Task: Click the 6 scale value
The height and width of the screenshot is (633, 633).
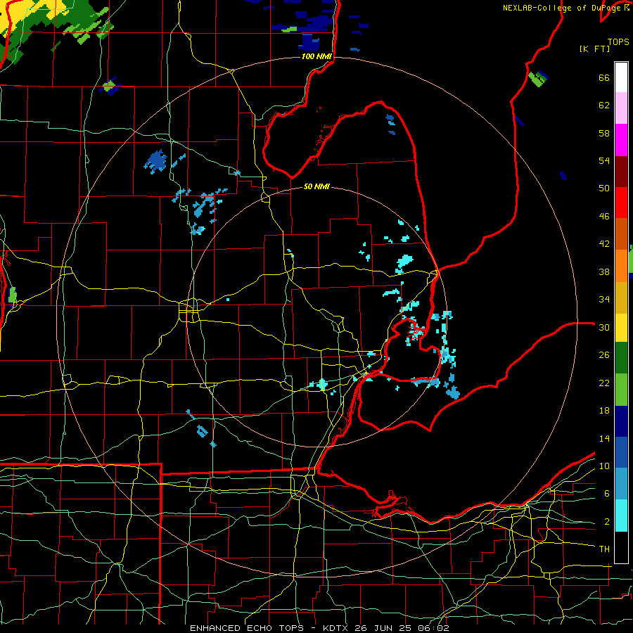Action: pyautogui.click(x=606, y=493)
